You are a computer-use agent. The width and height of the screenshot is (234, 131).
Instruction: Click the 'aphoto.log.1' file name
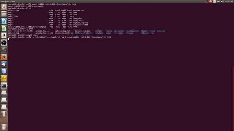click(x=42, y=31)
